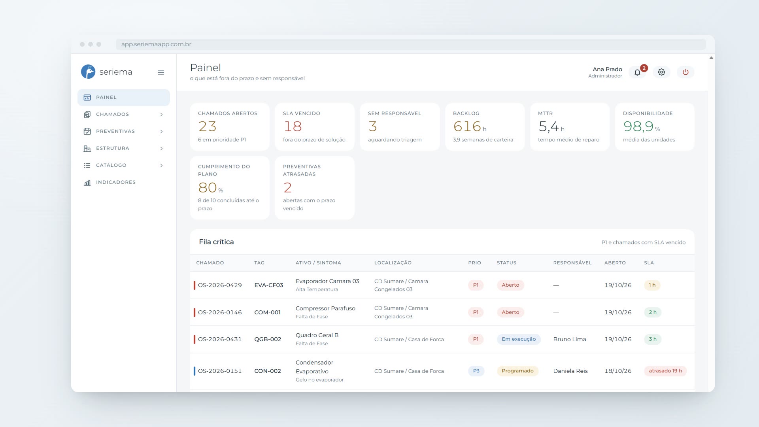
Task: Click the Painel dashboard icon
Action: (x=87, y=97)
